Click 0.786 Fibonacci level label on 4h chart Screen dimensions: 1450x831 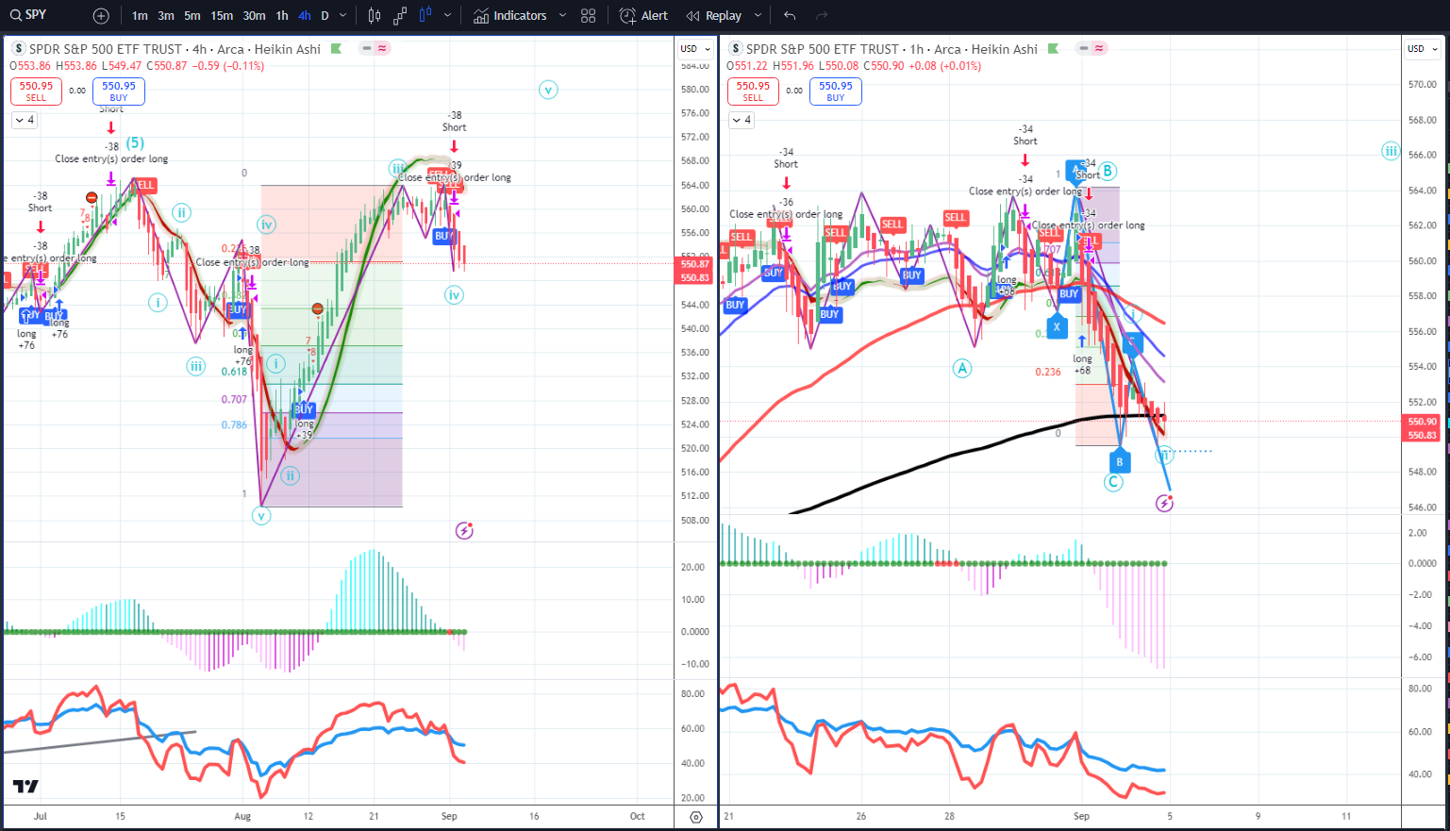pyautogui.click(x=234, y=425)
